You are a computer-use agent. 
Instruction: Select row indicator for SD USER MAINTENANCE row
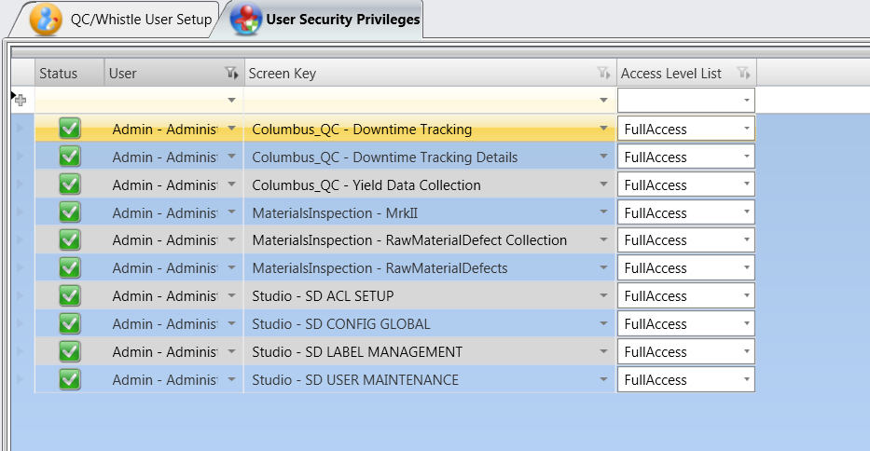point(21,379)
